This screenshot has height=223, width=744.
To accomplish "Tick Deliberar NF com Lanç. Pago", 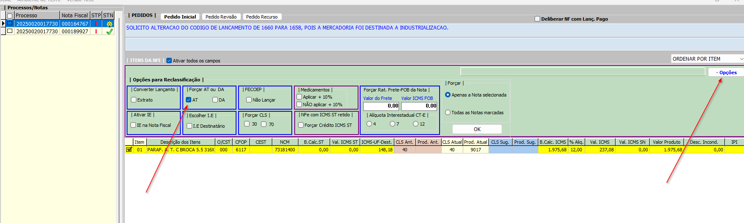I will click(x=538, y=19).
